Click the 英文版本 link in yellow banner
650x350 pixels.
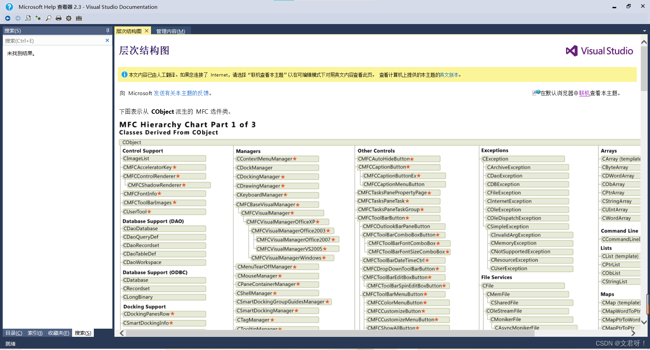click(x=449, y=75)
